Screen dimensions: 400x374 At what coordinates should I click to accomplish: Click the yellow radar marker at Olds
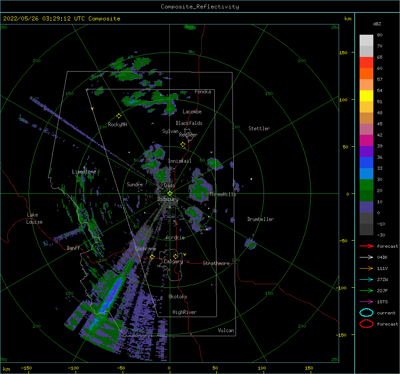[170, 193]
